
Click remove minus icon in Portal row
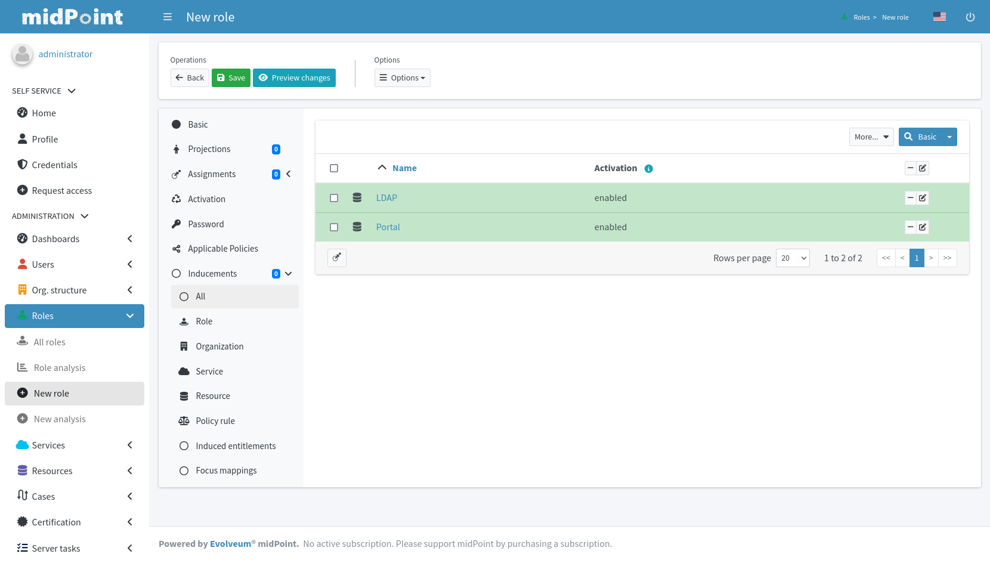(911, 227)
